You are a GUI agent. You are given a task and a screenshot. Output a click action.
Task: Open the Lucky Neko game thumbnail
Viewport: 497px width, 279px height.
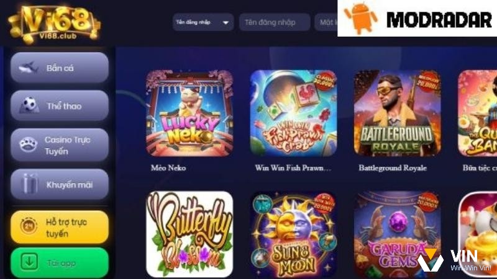coord(189,113)
